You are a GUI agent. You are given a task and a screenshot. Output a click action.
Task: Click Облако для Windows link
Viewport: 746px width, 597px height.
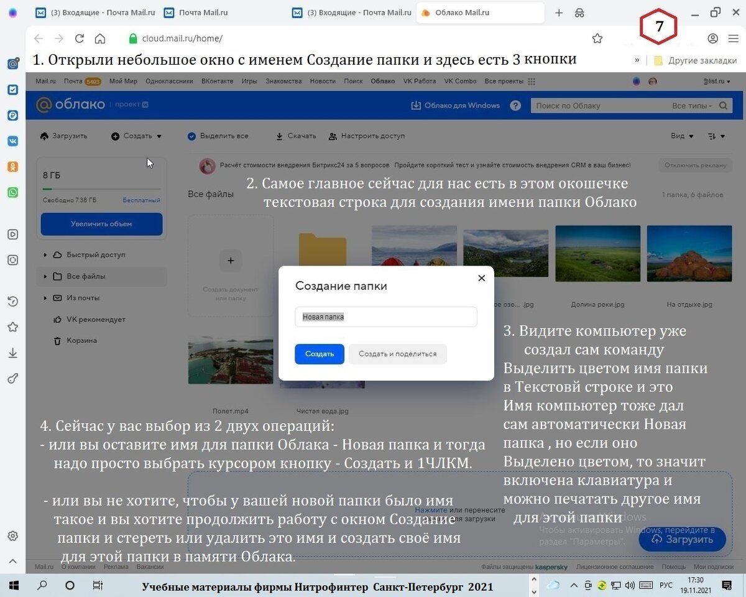456,106
